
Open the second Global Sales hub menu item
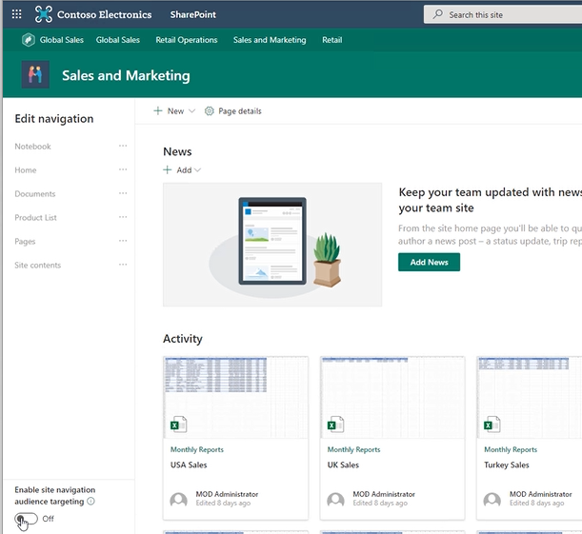tap(118, 40)
